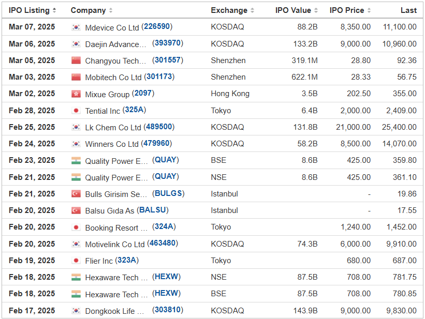
Task: Open Motivelink Co Ltd company link
Action: (x=115, y=245)
